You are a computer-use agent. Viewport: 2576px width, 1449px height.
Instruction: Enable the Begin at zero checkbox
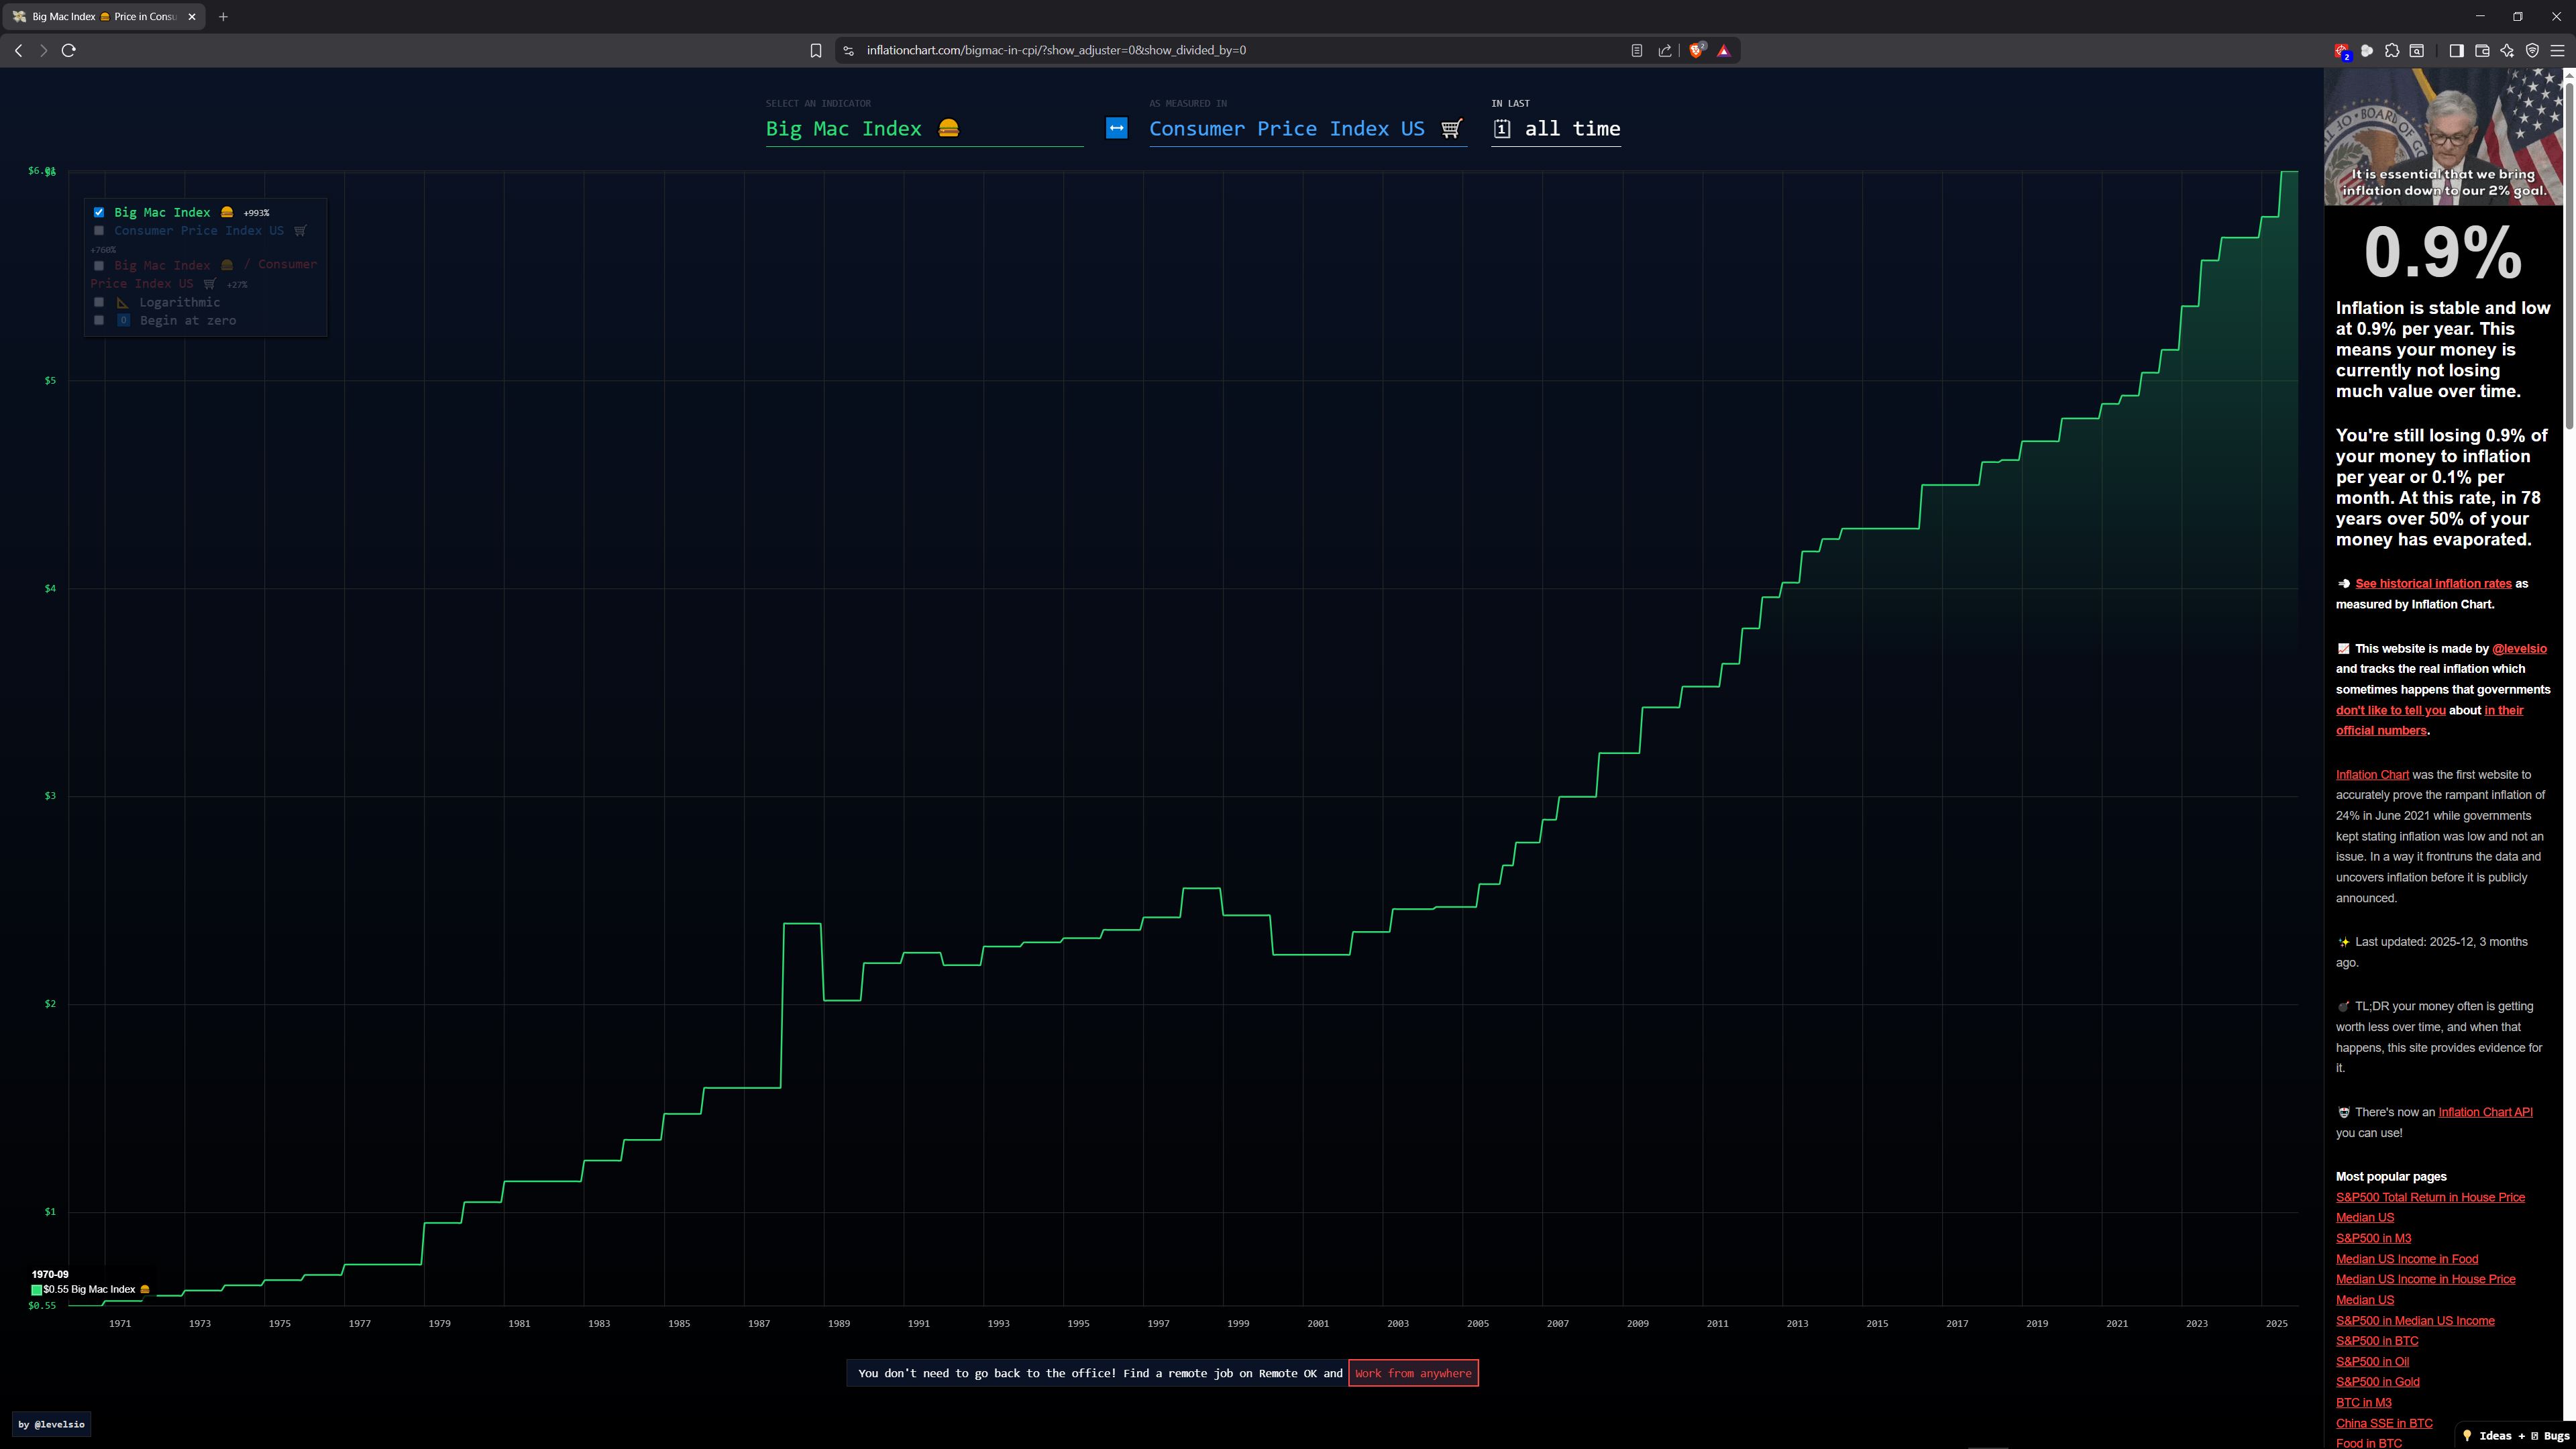(99, 320)
